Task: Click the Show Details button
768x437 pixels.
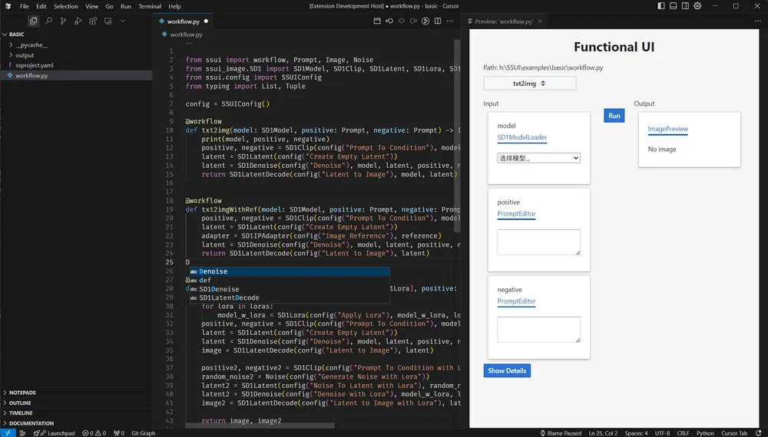Action: coord(507,370)
